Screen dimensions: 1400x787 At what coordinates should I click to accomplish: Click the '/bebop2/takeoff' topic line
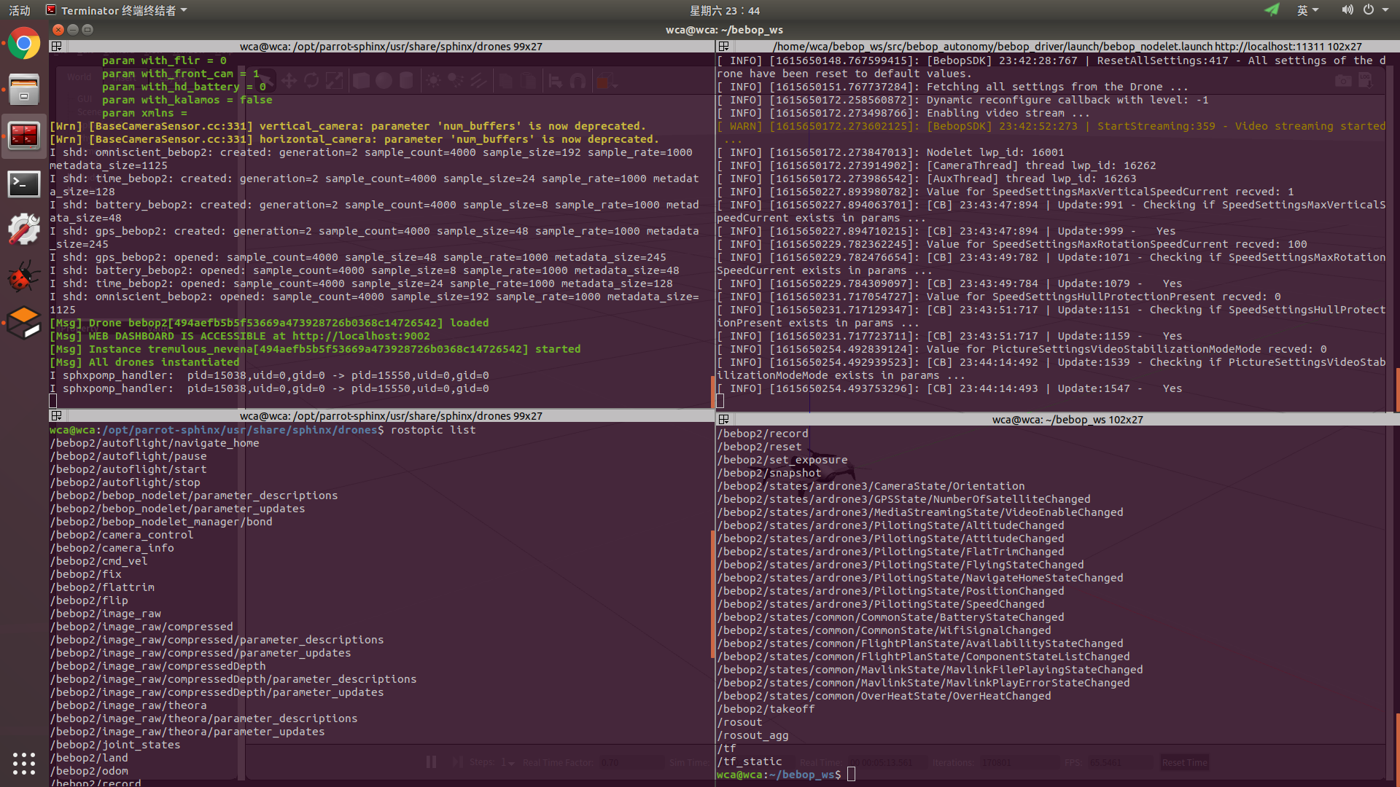pyautogui.click(x=766, y=709)
